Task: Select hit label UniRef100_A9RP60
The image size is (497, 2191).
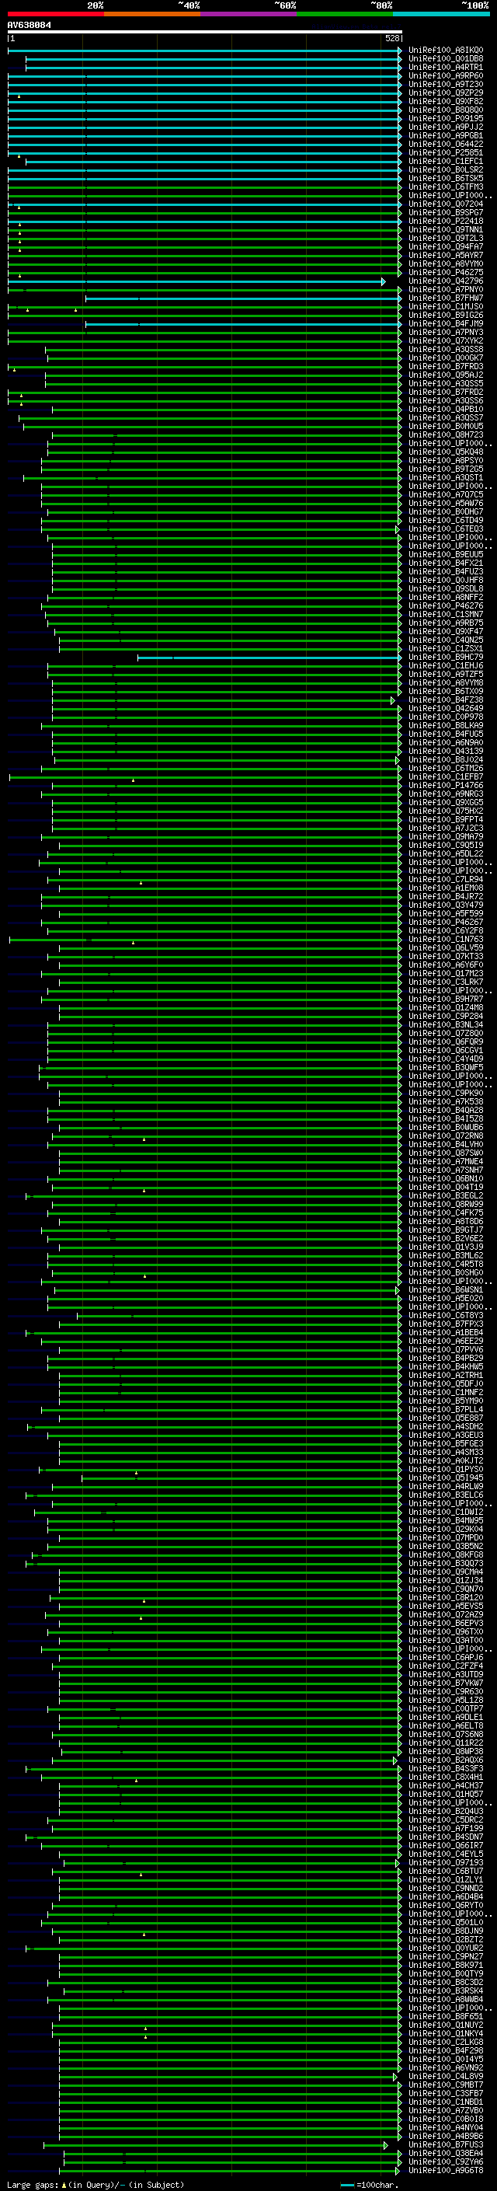Action: 445,75
